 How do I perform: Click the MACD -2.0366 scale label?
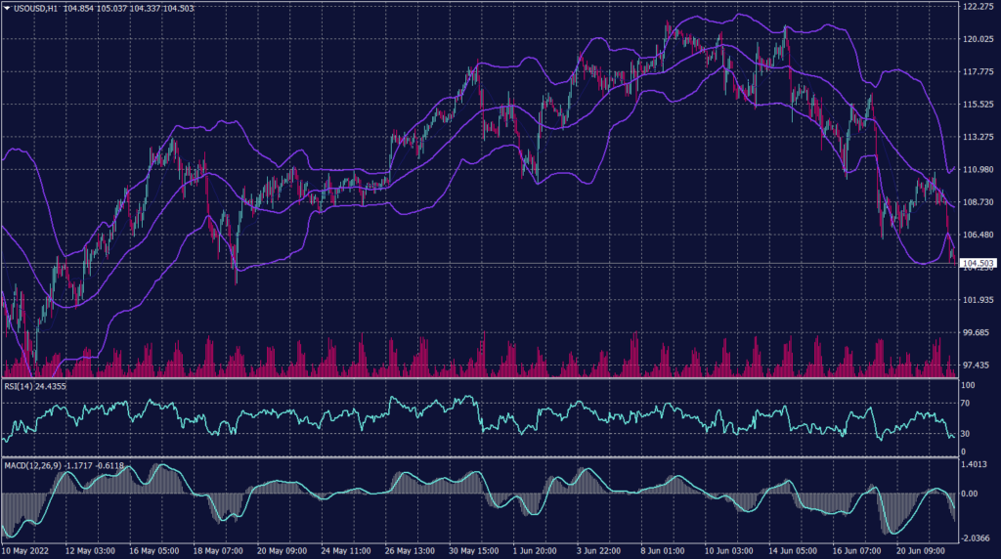coord(976,537)
